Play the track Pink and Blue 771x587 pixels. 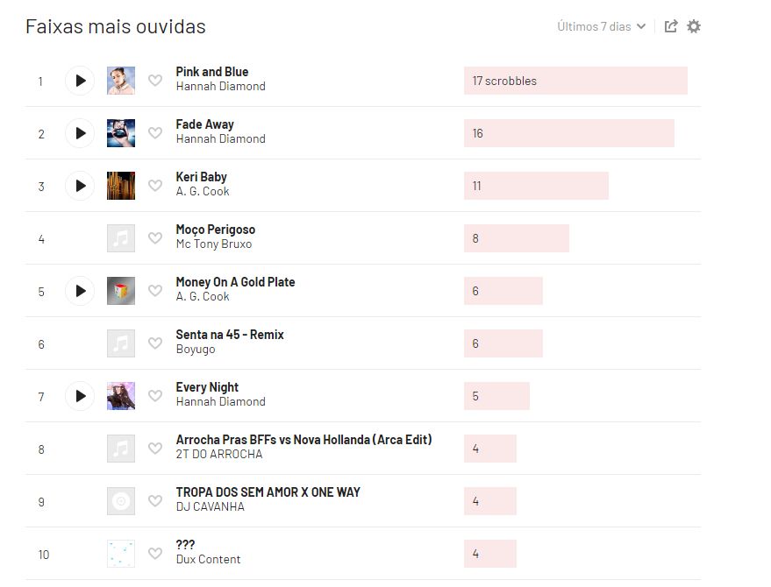(80, 81)
